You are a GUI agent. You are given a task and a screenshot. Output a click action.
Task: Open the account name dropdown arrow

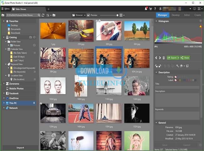(x=190, y=9)
